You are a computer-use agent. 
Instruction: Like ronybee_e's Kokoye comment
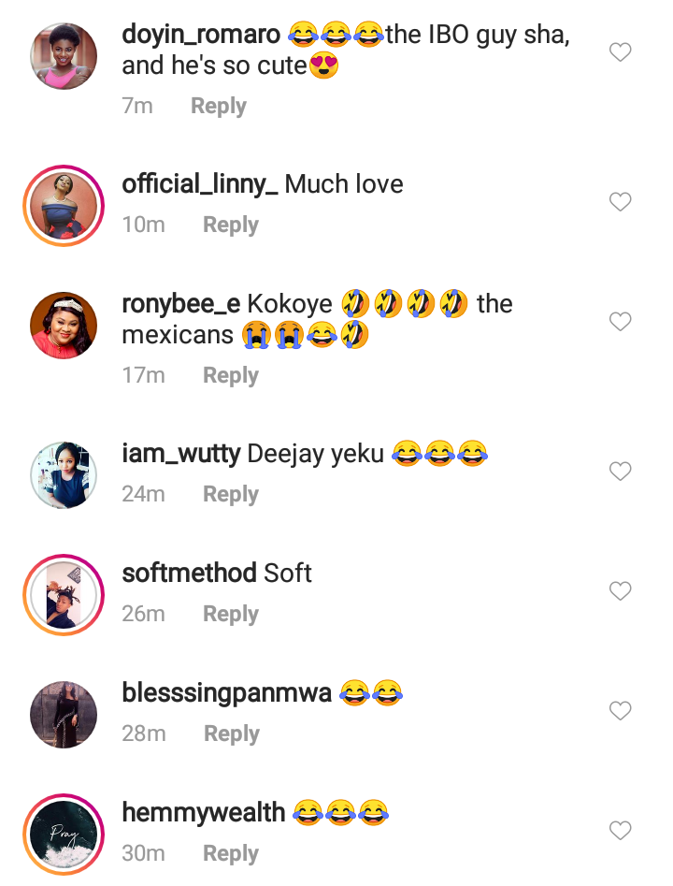pos(620,322)
